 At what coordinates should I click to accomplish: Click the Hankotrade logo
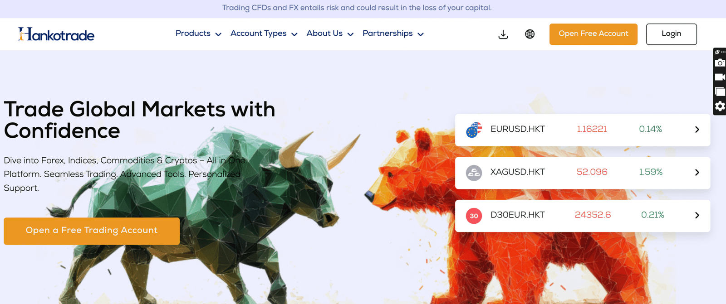point(56,34)
